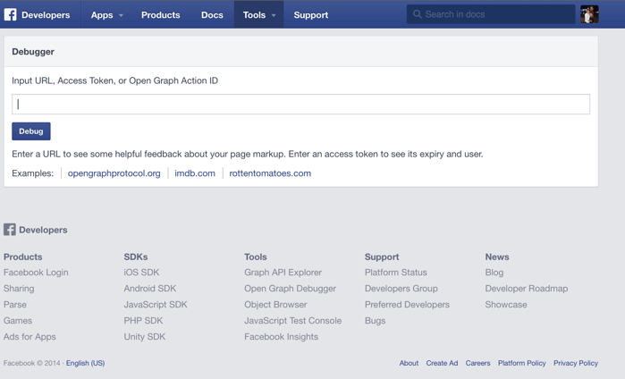Open About link in footer

coord(409,363)
